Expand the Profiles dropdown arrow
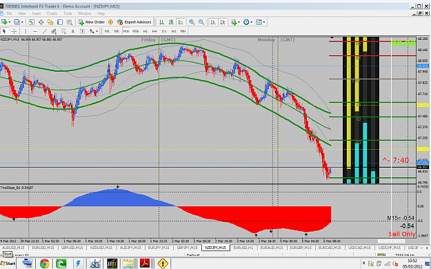 pos(22,22)
